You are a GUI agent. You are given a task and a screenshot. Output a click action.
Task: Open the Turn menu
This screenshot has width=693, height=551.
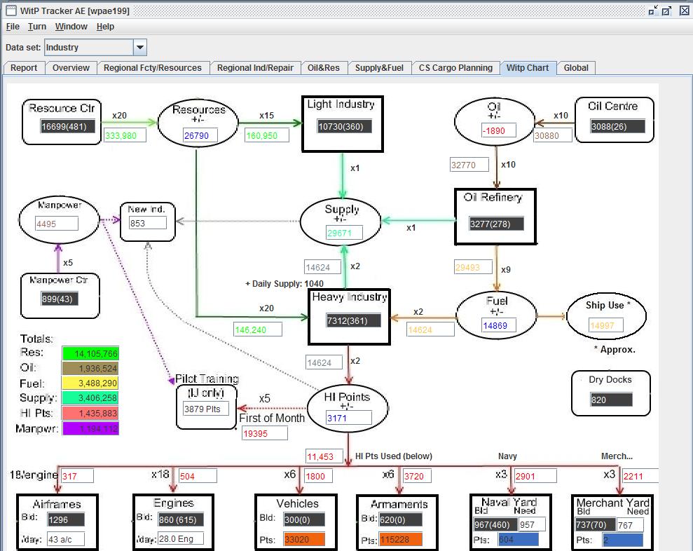pyautogui.click(x=37, y=27)
